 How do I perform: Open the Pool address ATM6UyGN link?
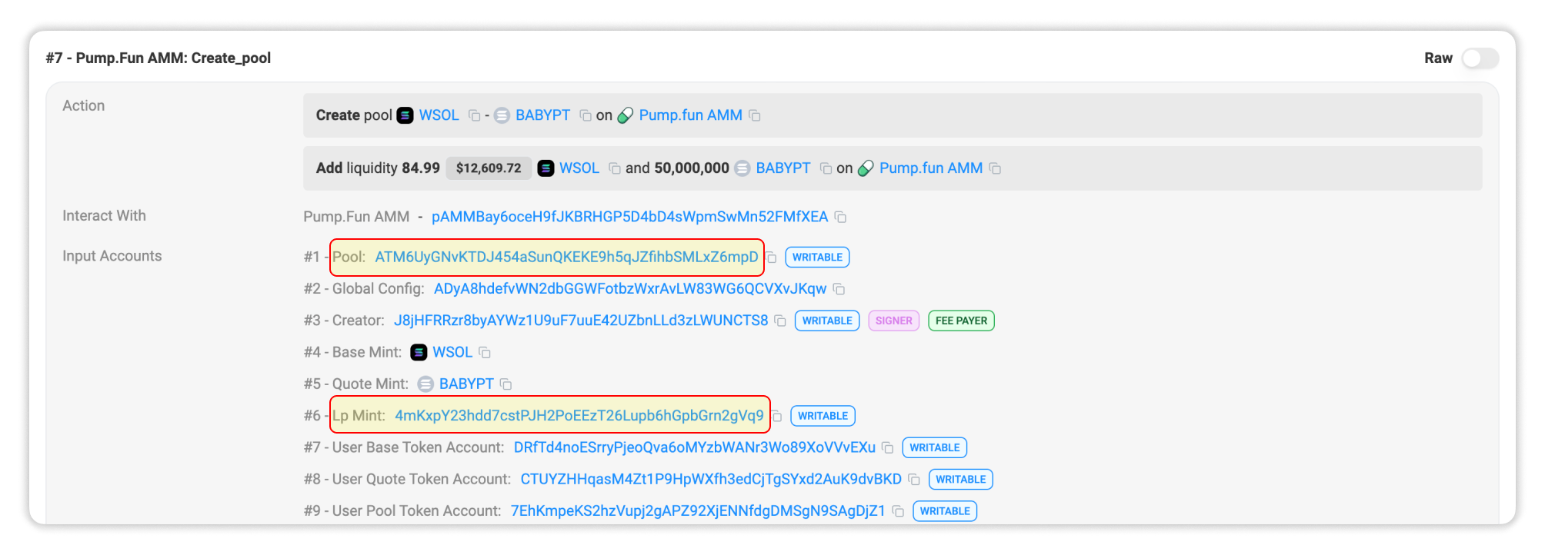click(566, 258)
